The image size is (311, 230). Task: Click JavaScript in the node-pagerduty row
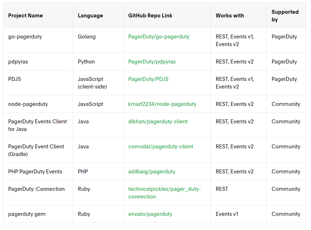90,104
